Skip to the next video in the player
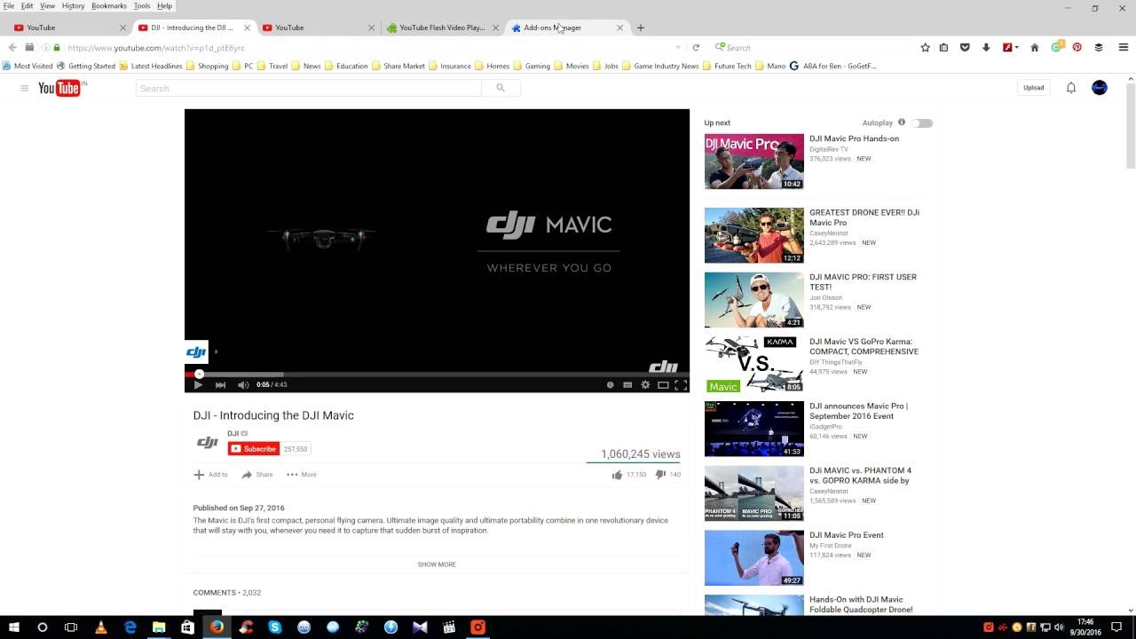 [x=220, y=385]
